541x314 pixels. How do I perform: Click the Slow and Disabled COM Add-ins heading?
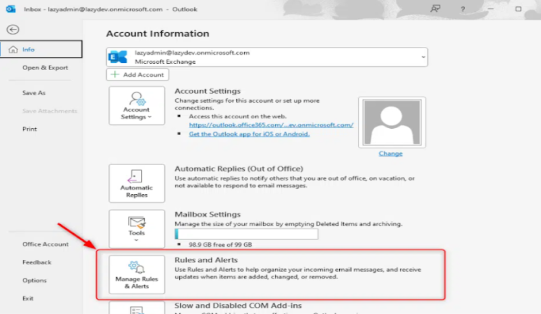(x=238, y=306)
